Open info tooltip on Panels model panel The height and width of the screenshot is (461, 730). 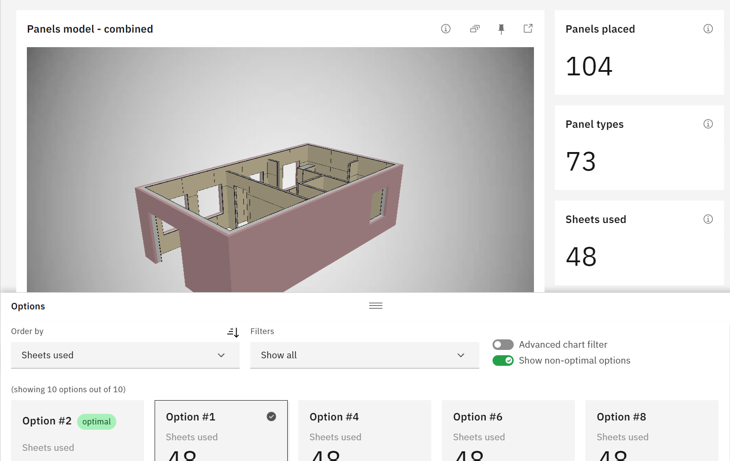pos(445,29)
